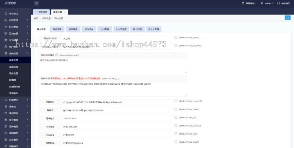Click info icon next to web_email variable
This screenshot has width=294, height=148.
tap(176, 142)
